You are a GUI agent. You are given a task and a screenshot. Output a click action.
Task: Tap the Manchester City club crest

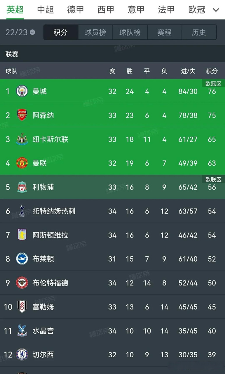click(x=22, y=91)
